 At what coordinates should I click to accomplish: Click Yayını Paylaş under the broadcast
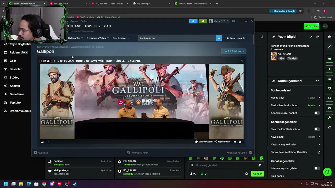point(222,142)
